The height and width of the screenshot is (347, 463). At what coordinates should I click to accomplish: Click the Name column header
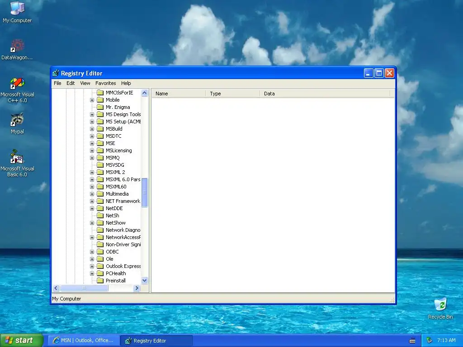pyautogui.click(x=179, y=94)
